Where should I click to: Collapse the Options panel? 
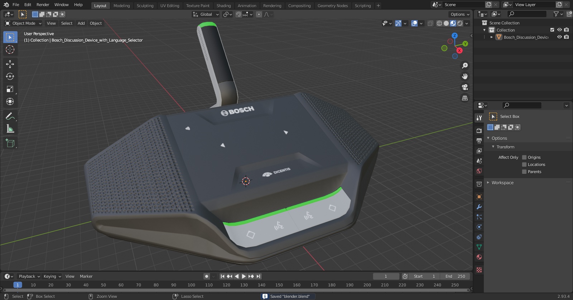coord(488,138)
